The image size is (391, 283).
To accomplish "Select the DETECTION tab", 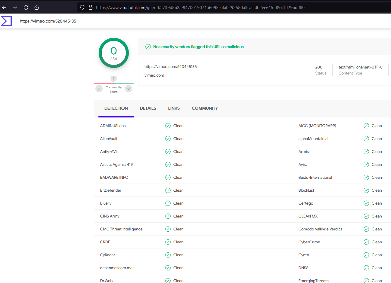I will coord(116,108).
